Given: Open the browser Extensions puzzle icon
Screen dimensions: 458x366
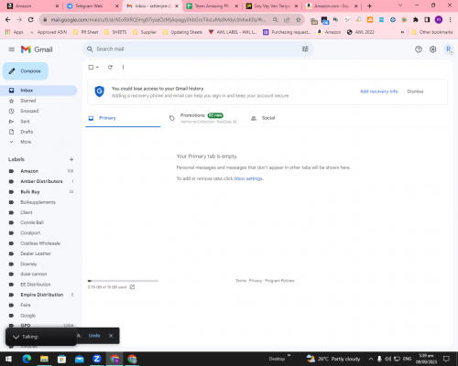Looking at the screenshot, I should (416, 19).
